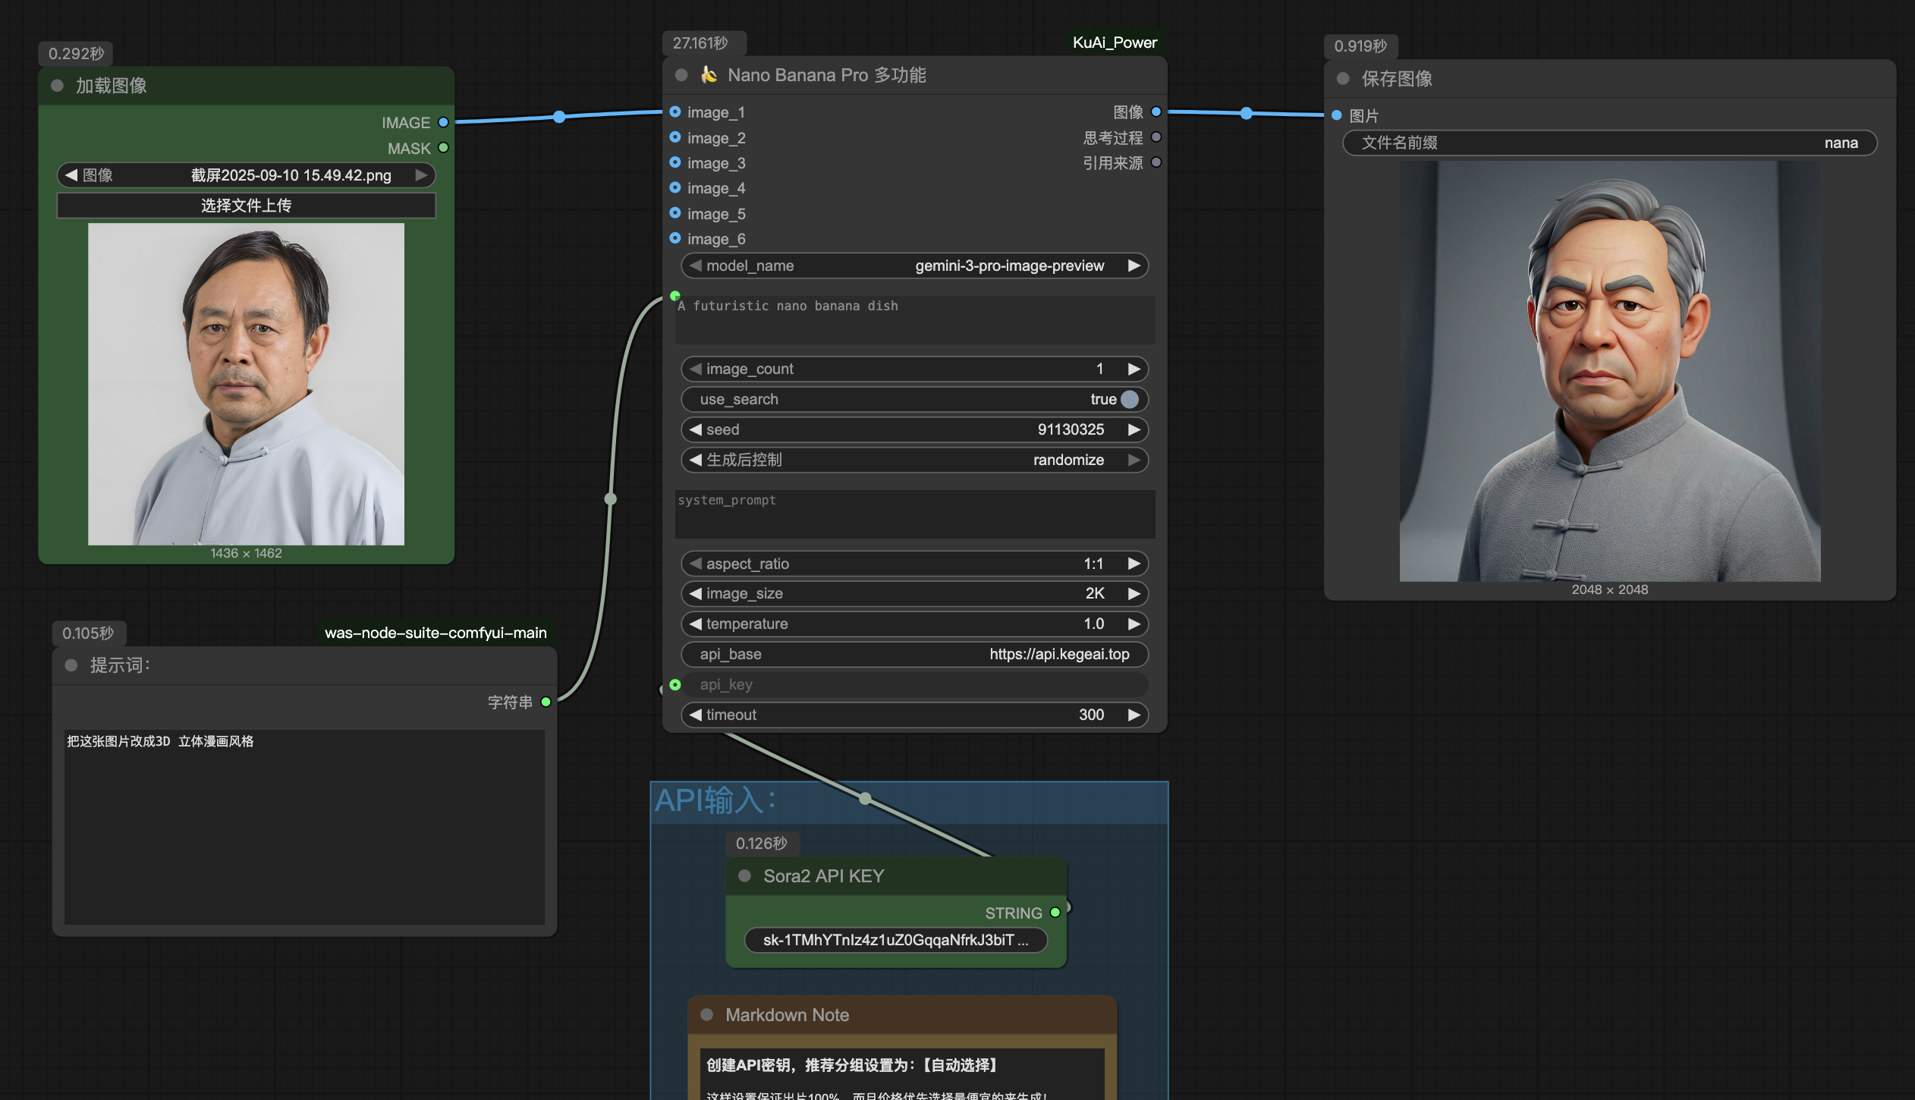Click the Markdown Note collapse dot

707,1015
